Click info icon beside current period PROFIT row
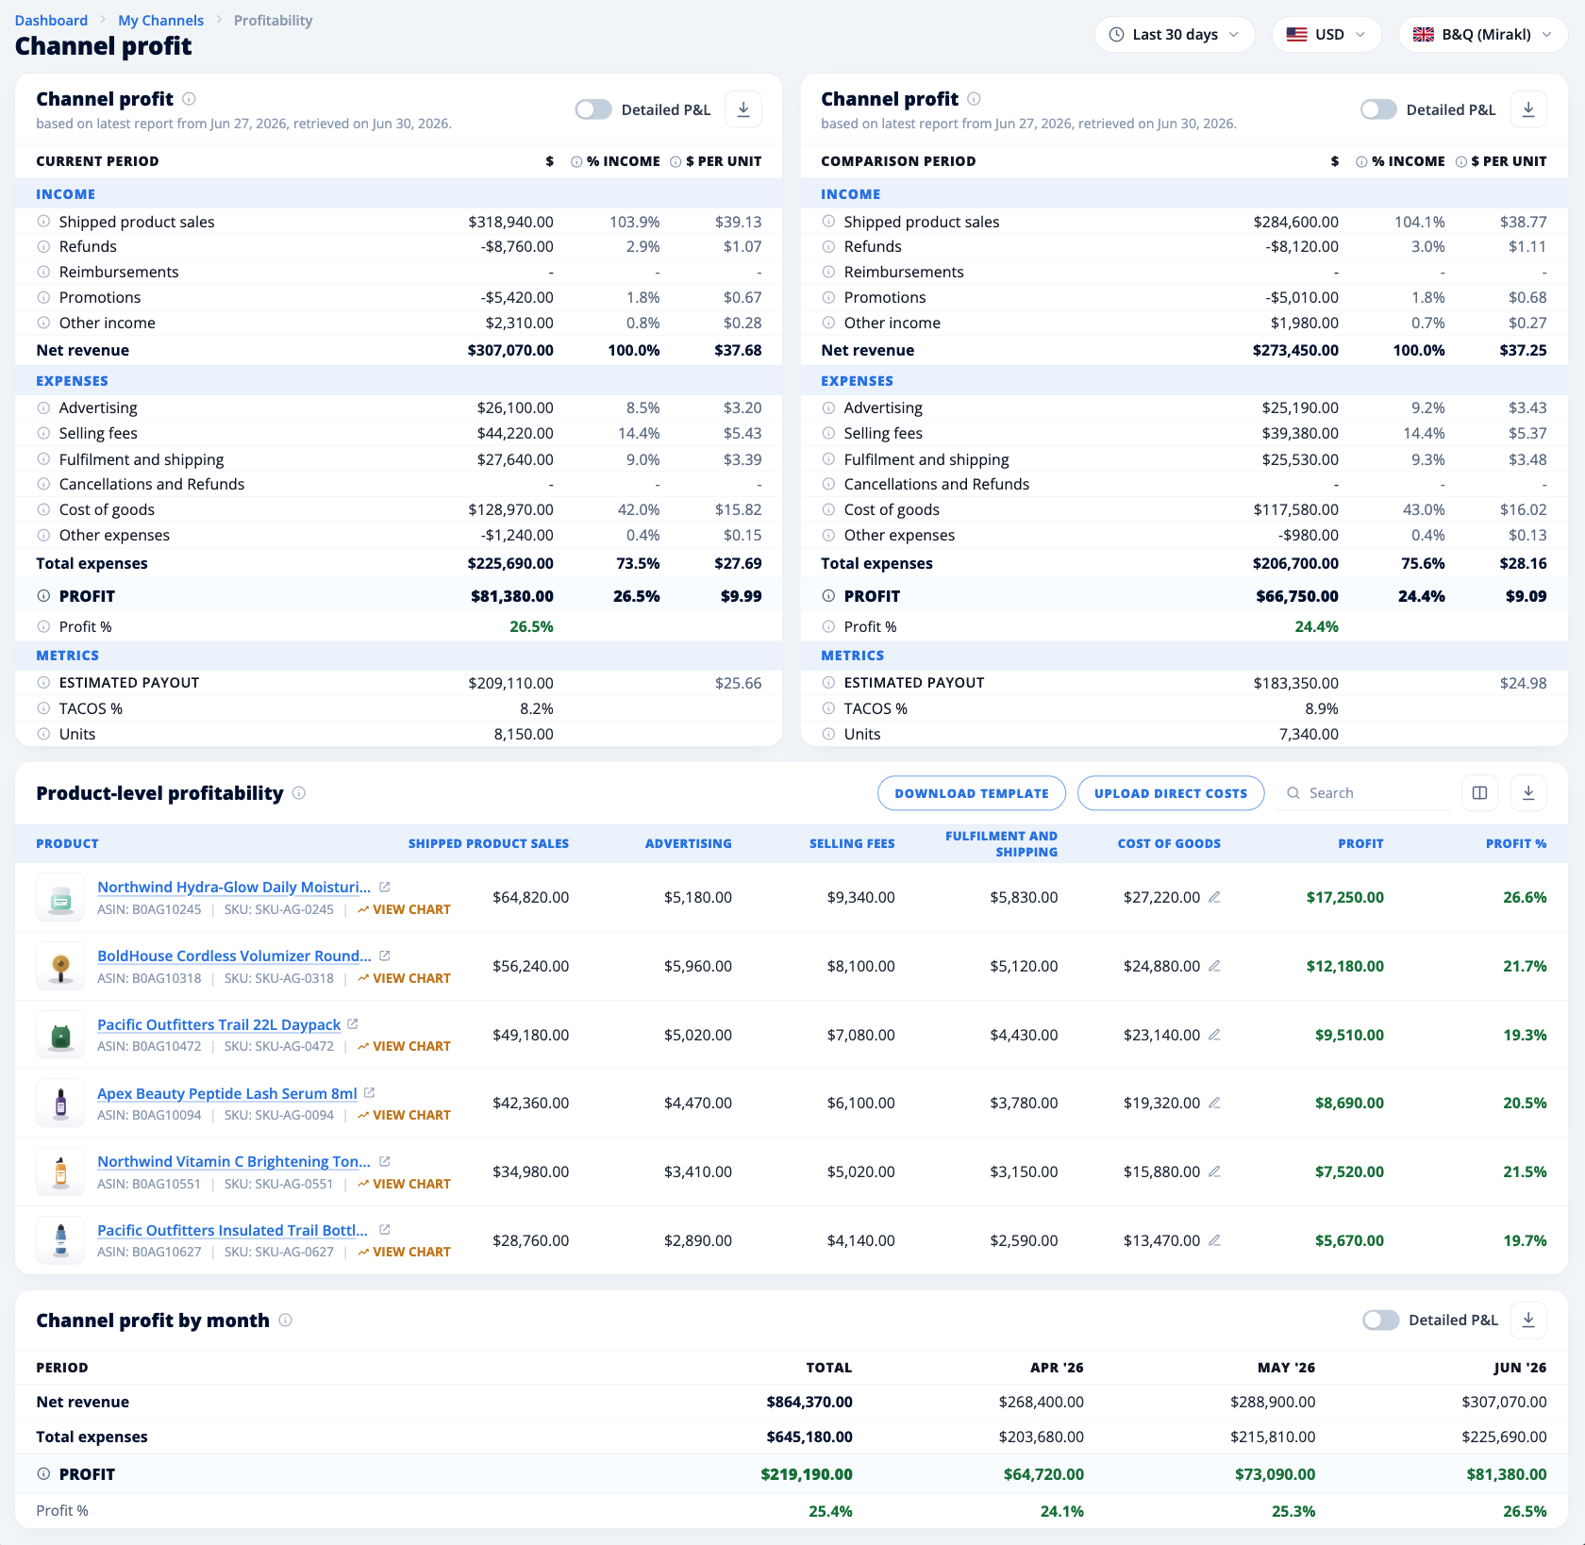The image size is (1585, 1545). pos(43,596)
